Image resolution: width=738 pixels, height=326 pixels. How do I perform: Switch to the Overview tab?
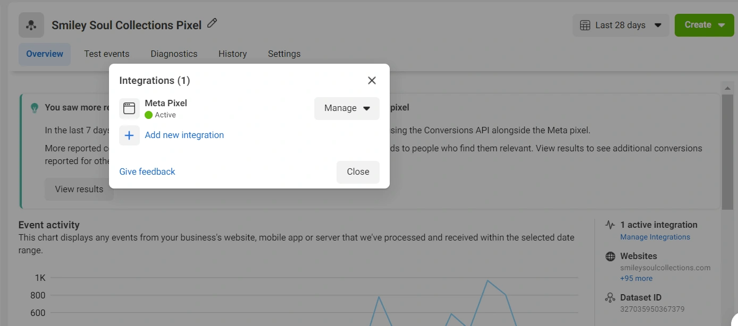[x=45, y=54]
